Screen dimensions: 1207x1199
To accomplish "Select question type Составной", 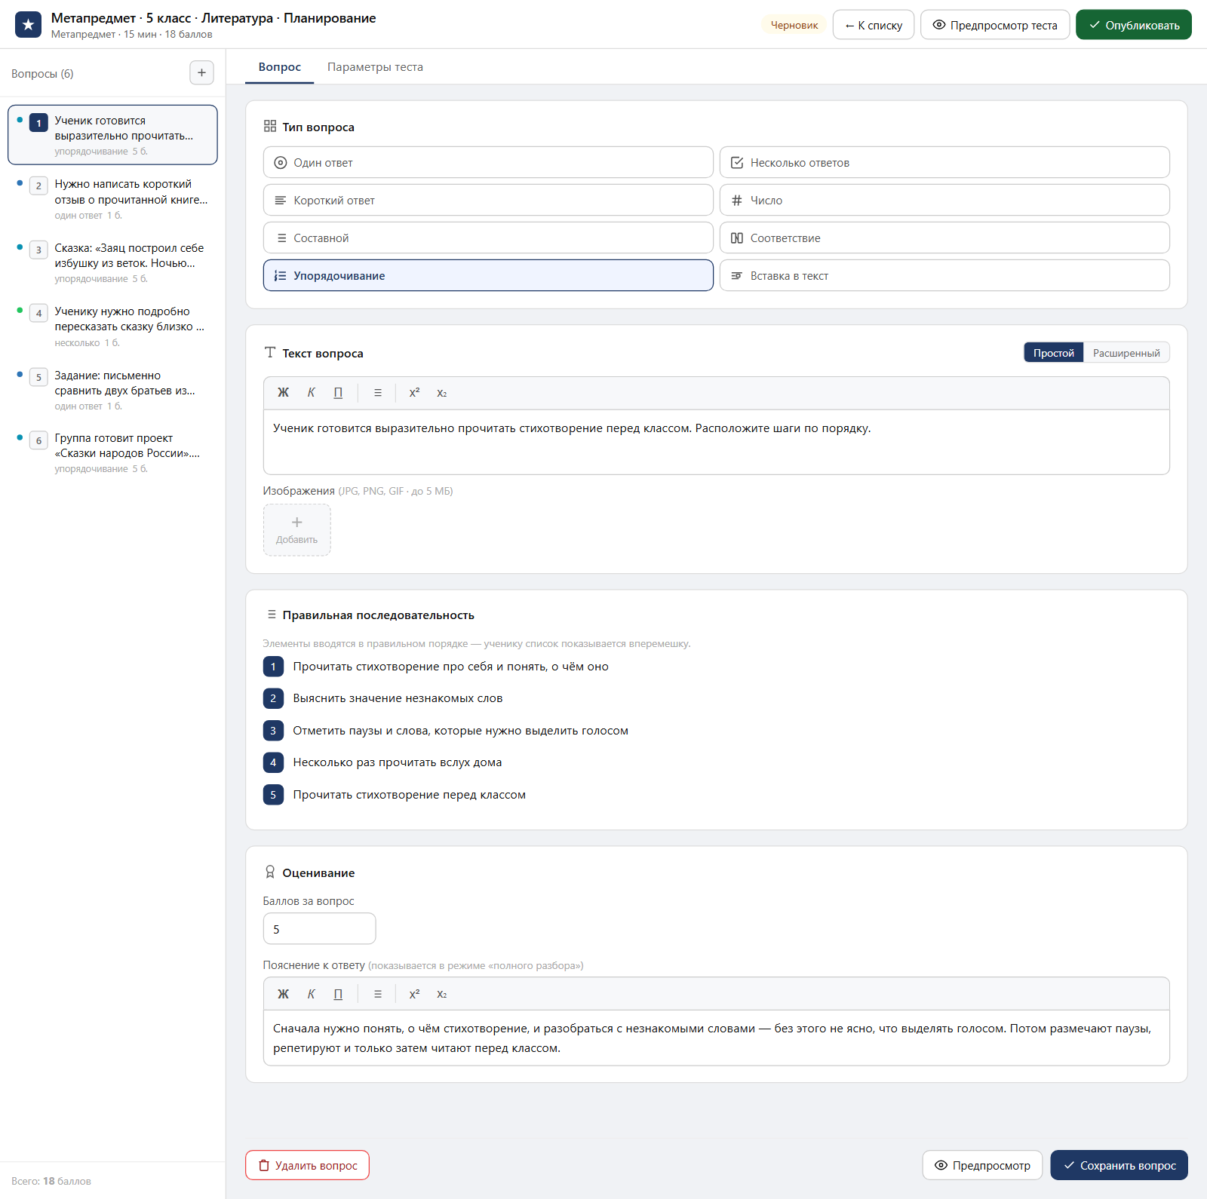I will [488, 238].
